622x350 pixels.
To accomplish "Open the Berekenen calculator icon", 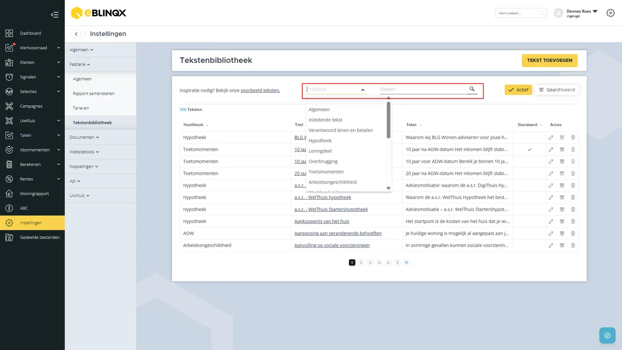I will pyautogui.click(x=9, y=164).
